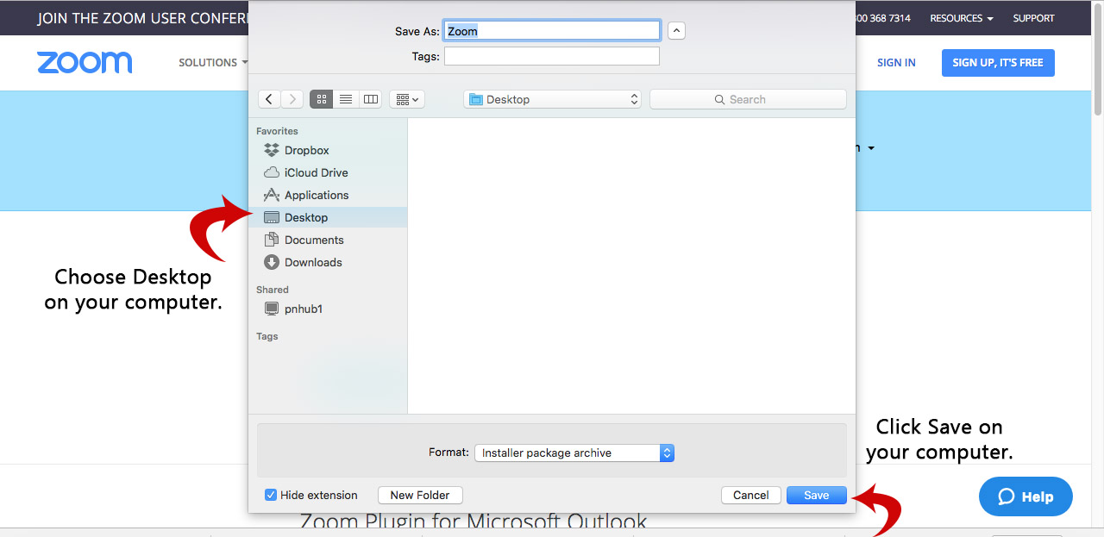This screenshot has height=537, width=1104.
Task: Open the RESOURCES menu on the Zoom site
Action: coord(961,18)
